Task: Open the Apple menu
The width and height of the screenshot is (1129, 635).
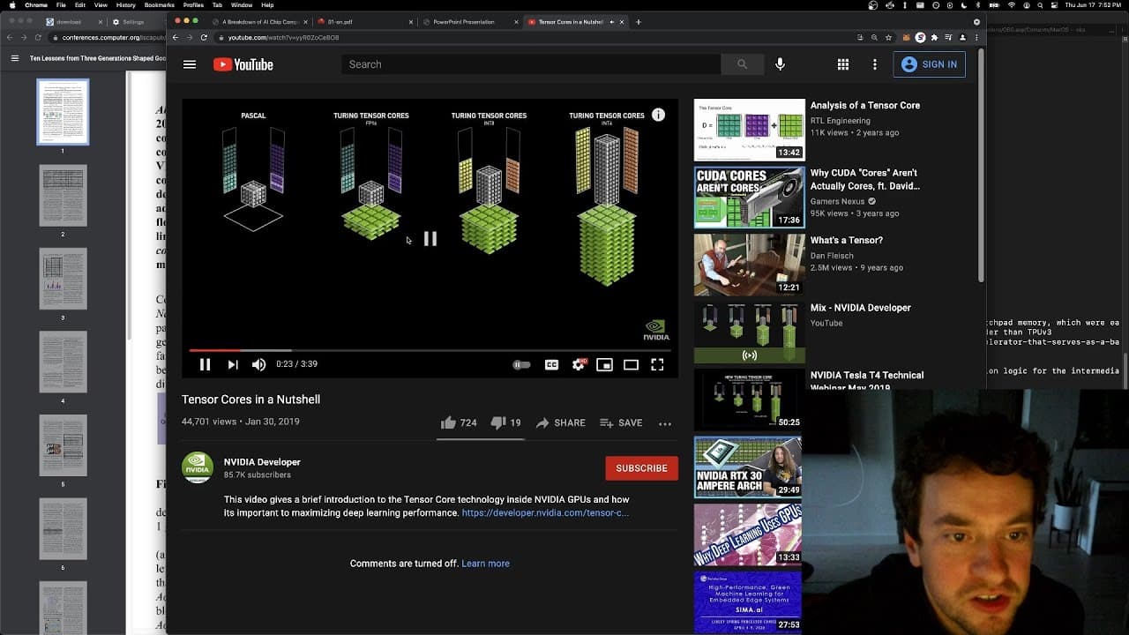Action: (x=12, y=5)
